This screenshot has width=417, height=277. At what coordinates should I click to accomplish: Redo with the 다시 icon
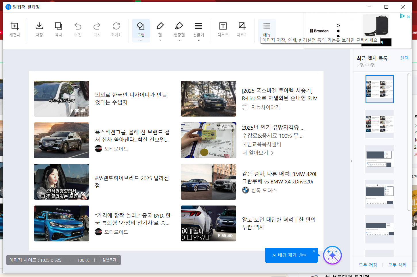pos(97,29)
